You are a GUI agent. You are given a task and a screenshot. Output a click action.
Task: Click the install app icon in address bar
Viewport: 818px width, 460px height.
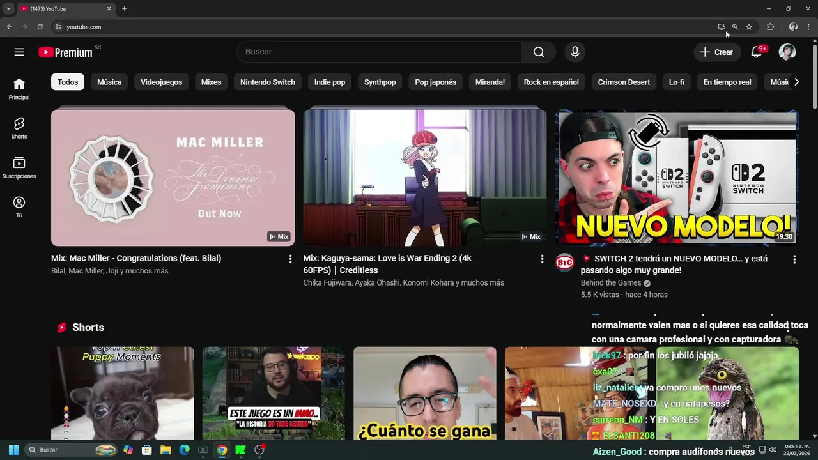(721, 27)
